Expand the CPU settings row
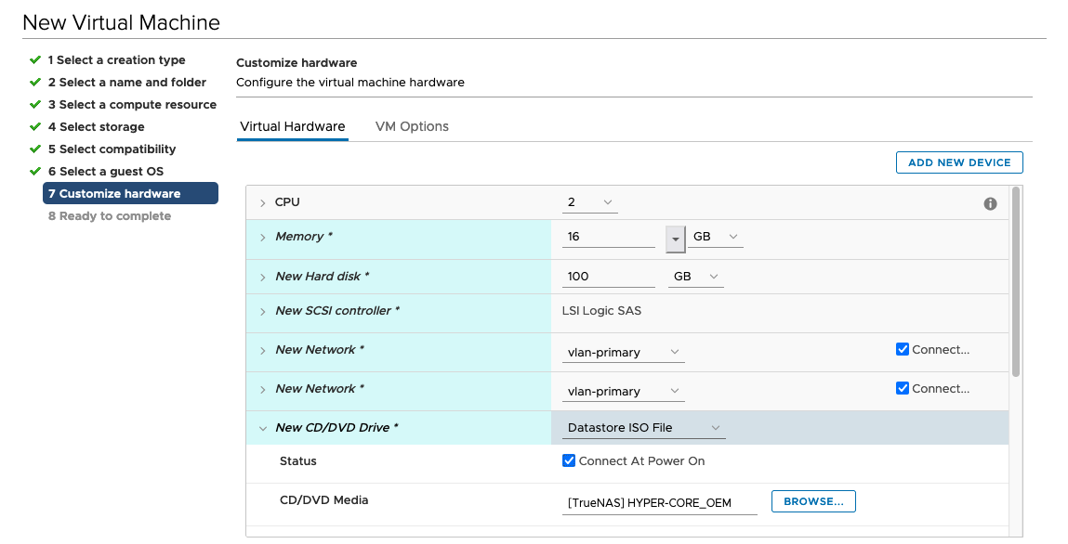This screenshot has height=544, width=1068. click(x=263, y=203)
